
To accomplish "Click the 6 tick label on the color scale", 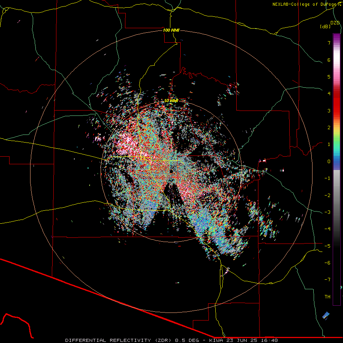I will coord(329,60).
